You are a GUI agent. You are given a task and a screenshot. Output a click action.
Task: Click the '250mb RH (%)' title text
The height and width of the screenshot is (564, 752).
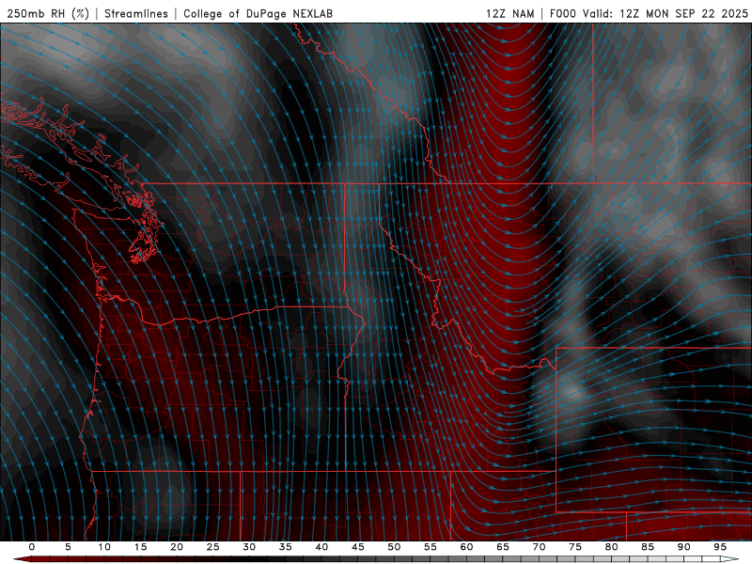[48, 13]
